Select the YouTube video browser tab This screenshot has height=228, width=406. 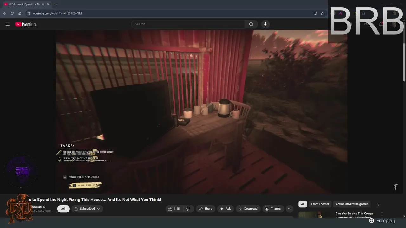(27, 4)
